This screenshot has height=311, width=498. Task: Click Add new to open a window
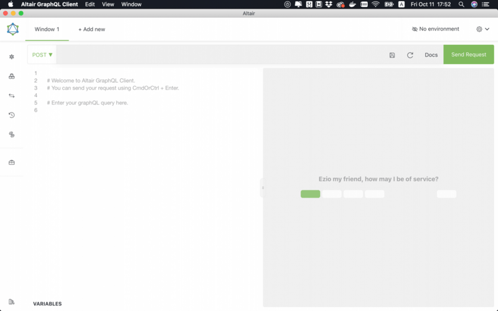(92, 29)
